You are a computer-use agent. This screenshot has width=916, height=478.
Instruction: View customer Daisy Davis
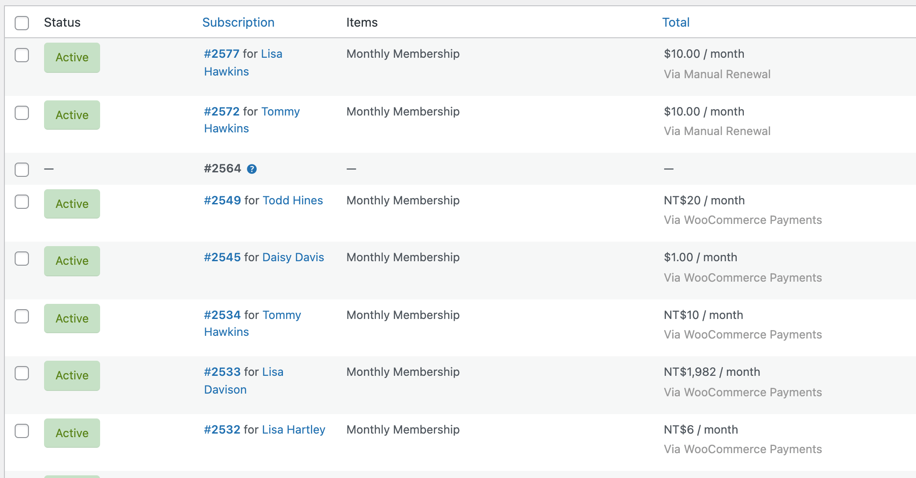(293, 257)
